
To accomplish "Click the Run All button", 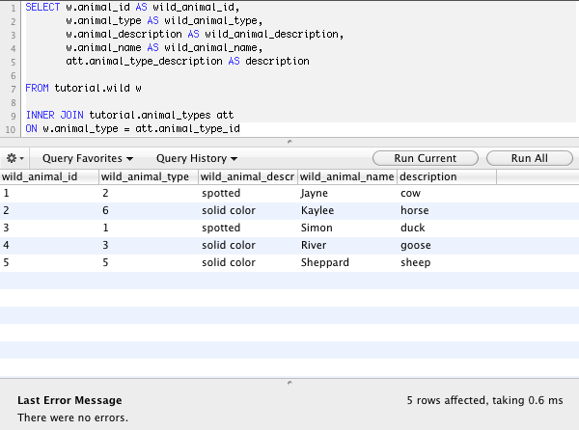I will tap(530, 158).
